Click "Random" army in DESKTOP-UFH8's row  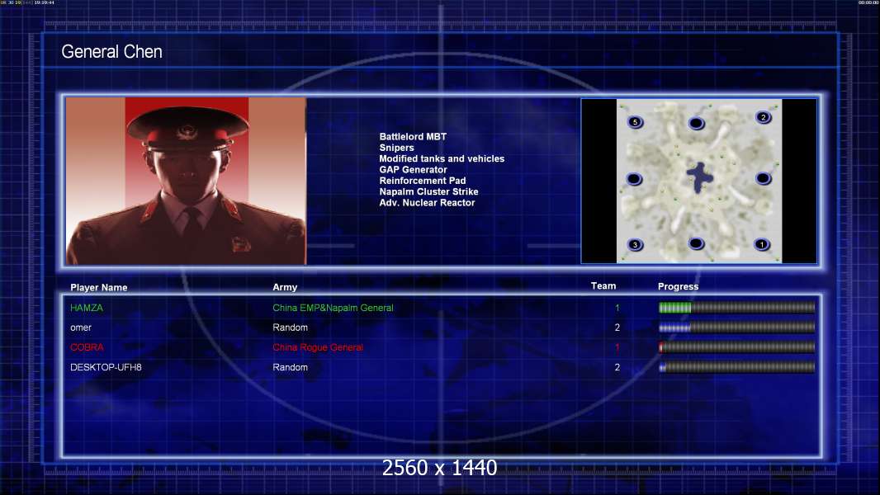290,368
